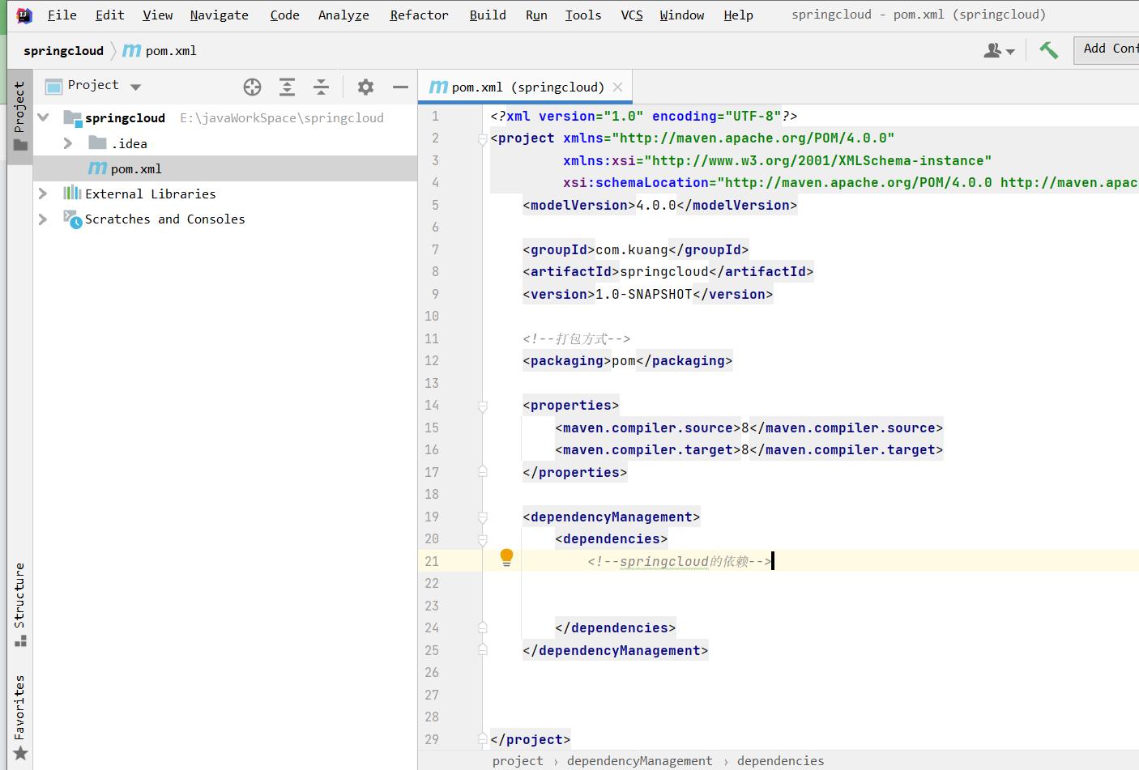
Task: Open the Code menu
Action: (284, 15)
